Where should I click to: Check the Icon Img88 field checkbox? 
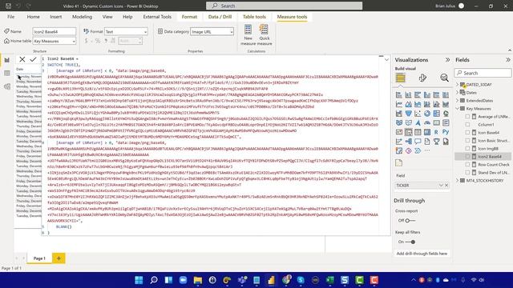pos(467,149)
